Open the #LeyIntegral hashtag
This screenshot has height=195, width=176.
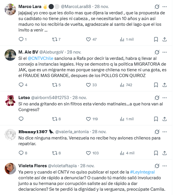pos(142,172)
